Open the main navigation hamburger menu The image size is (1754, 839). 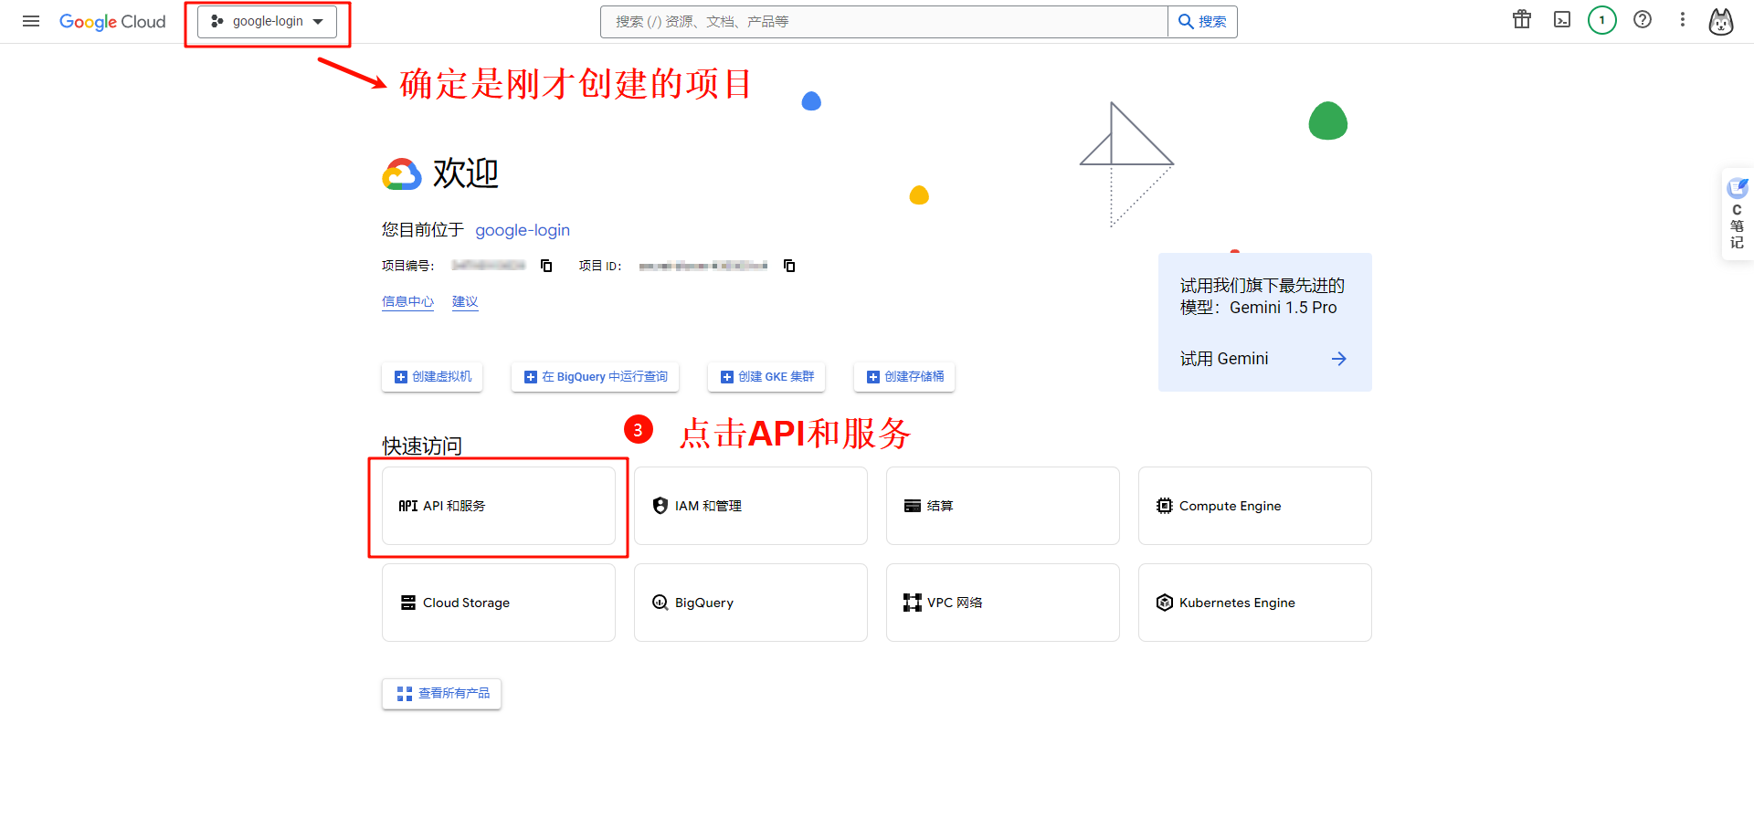point(31,21)
